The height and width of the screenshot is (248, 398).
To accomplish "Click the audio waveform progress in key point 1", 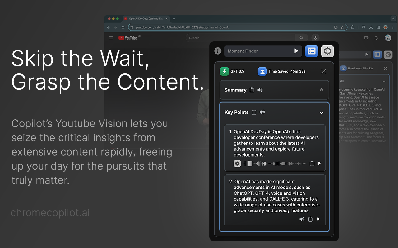I will [x=275, y=163].
